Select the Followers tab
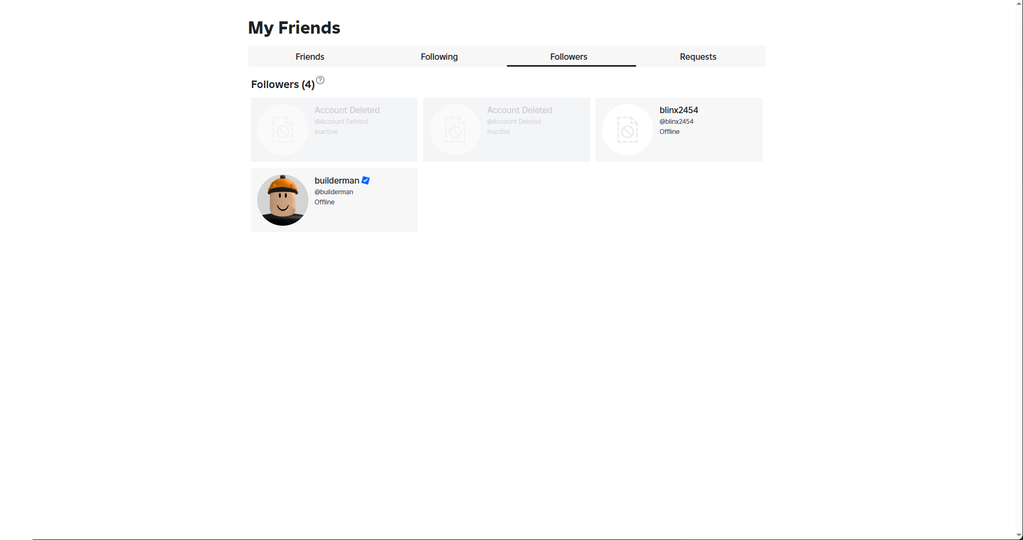Screen dimensions: 1023x540 click(569, 57)
